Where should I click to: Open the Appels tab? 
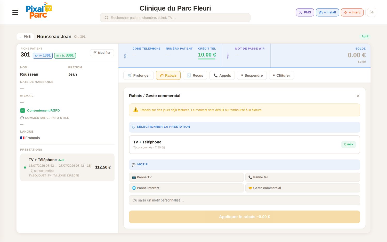click(222, 75)
